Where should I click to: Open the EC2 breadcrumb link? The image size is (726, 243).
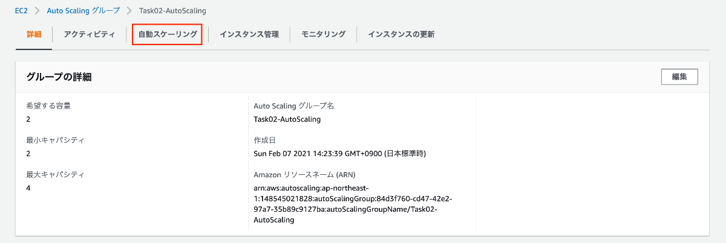(22, 11)
